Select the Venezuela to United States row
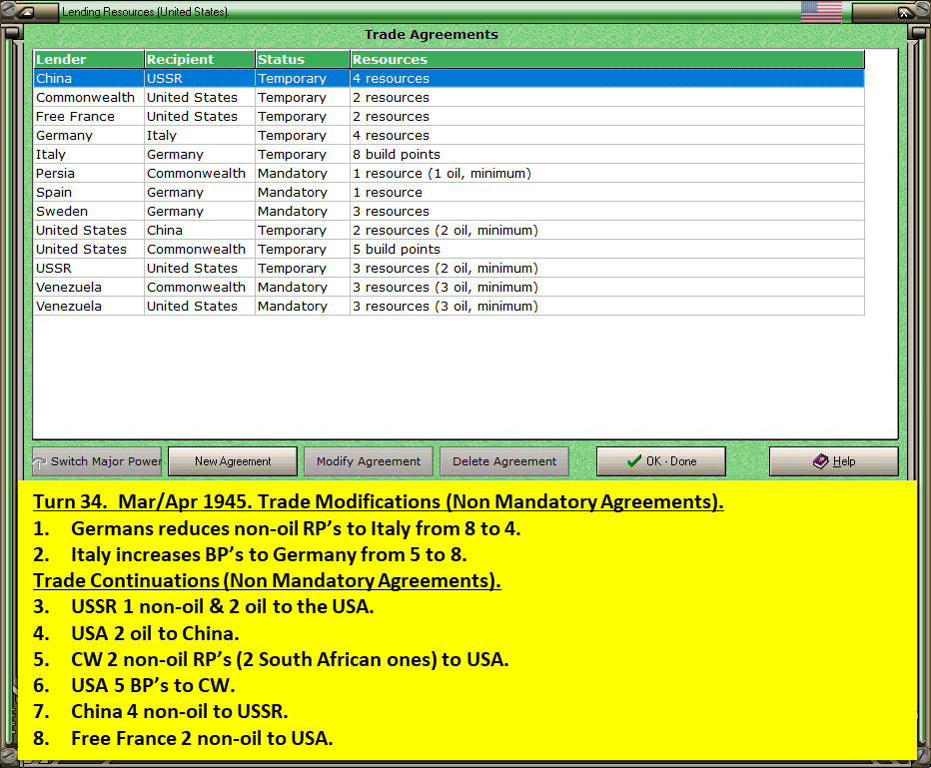Screen dimensions: 931x768 (x=449, y=307)
